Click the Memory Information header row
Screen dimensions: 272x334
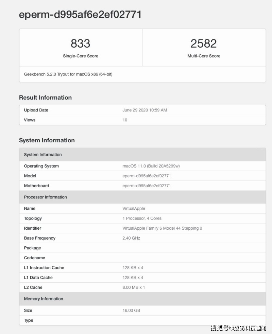142,299
